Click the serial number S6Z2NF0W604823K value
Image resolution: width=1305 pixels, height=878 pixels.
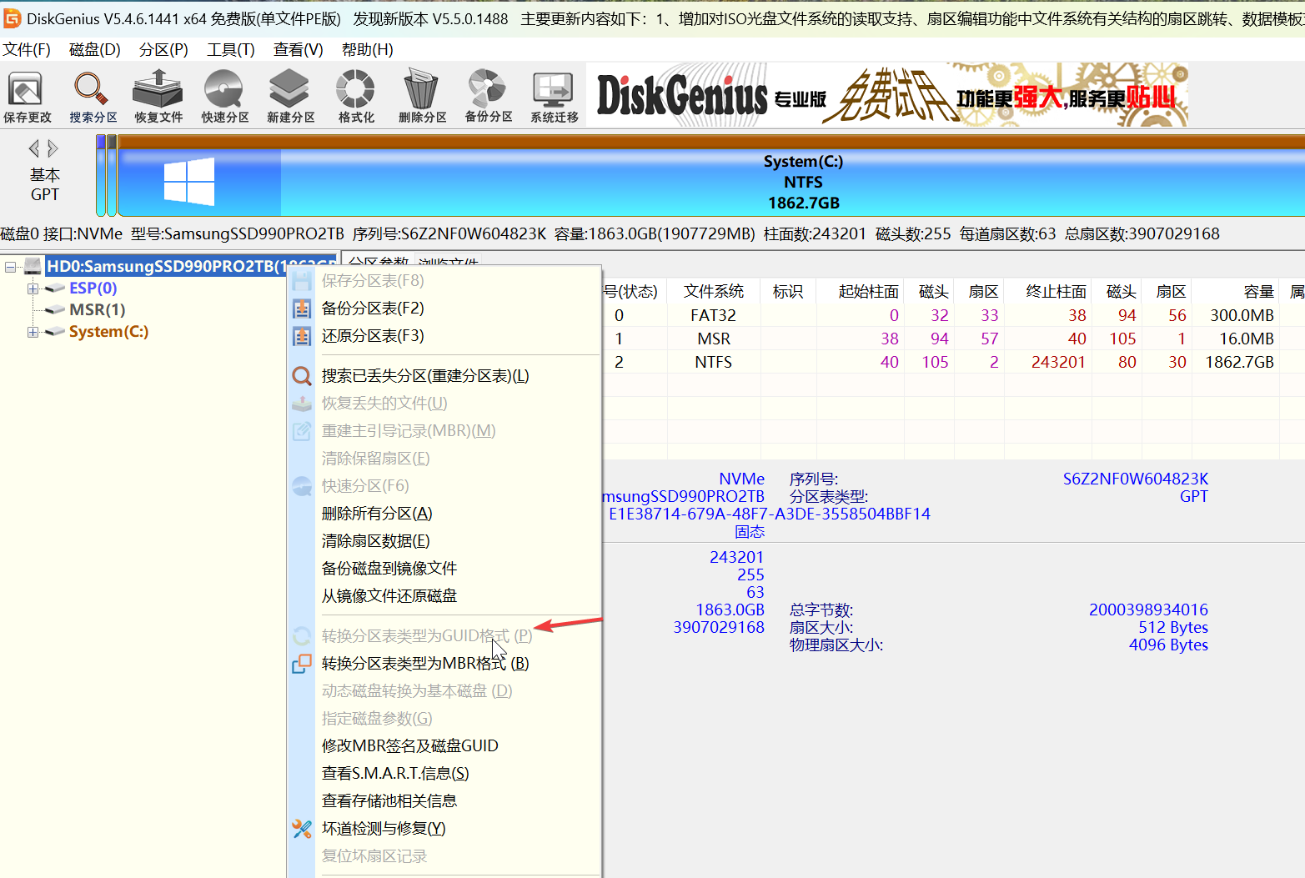(1135, 479)
